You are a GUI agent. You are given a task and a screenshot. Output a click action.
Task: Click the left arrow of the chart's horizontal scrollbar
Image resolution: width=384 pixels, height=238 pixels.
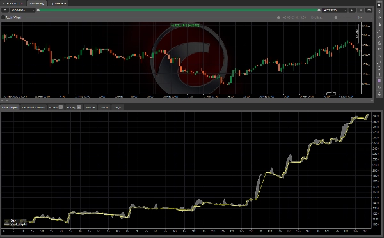click(x=3, y=100)
